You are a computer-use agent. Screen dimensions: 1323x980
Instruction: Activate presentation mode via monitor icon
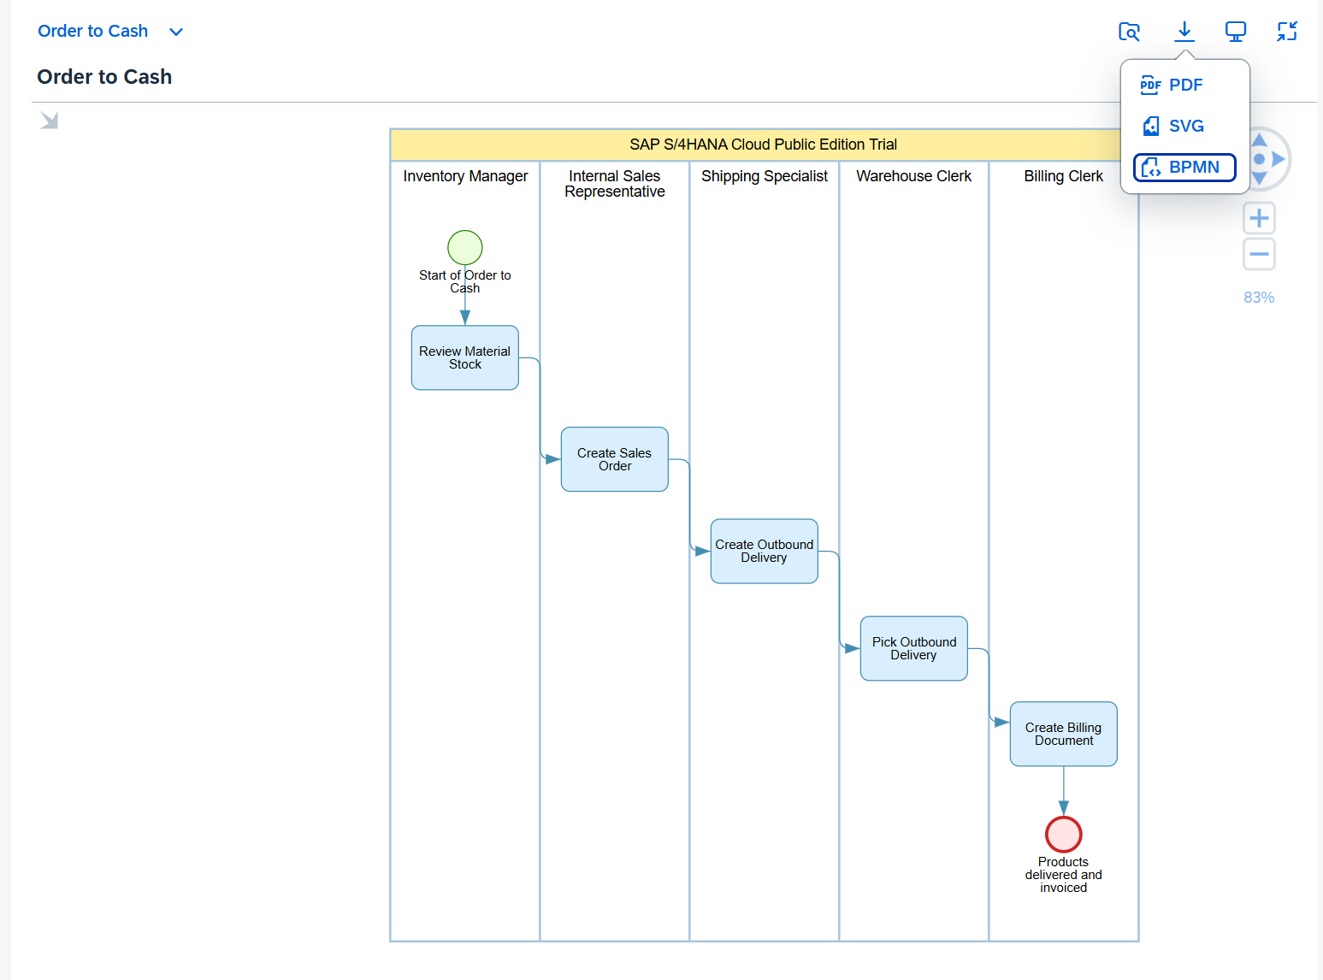1235,31
